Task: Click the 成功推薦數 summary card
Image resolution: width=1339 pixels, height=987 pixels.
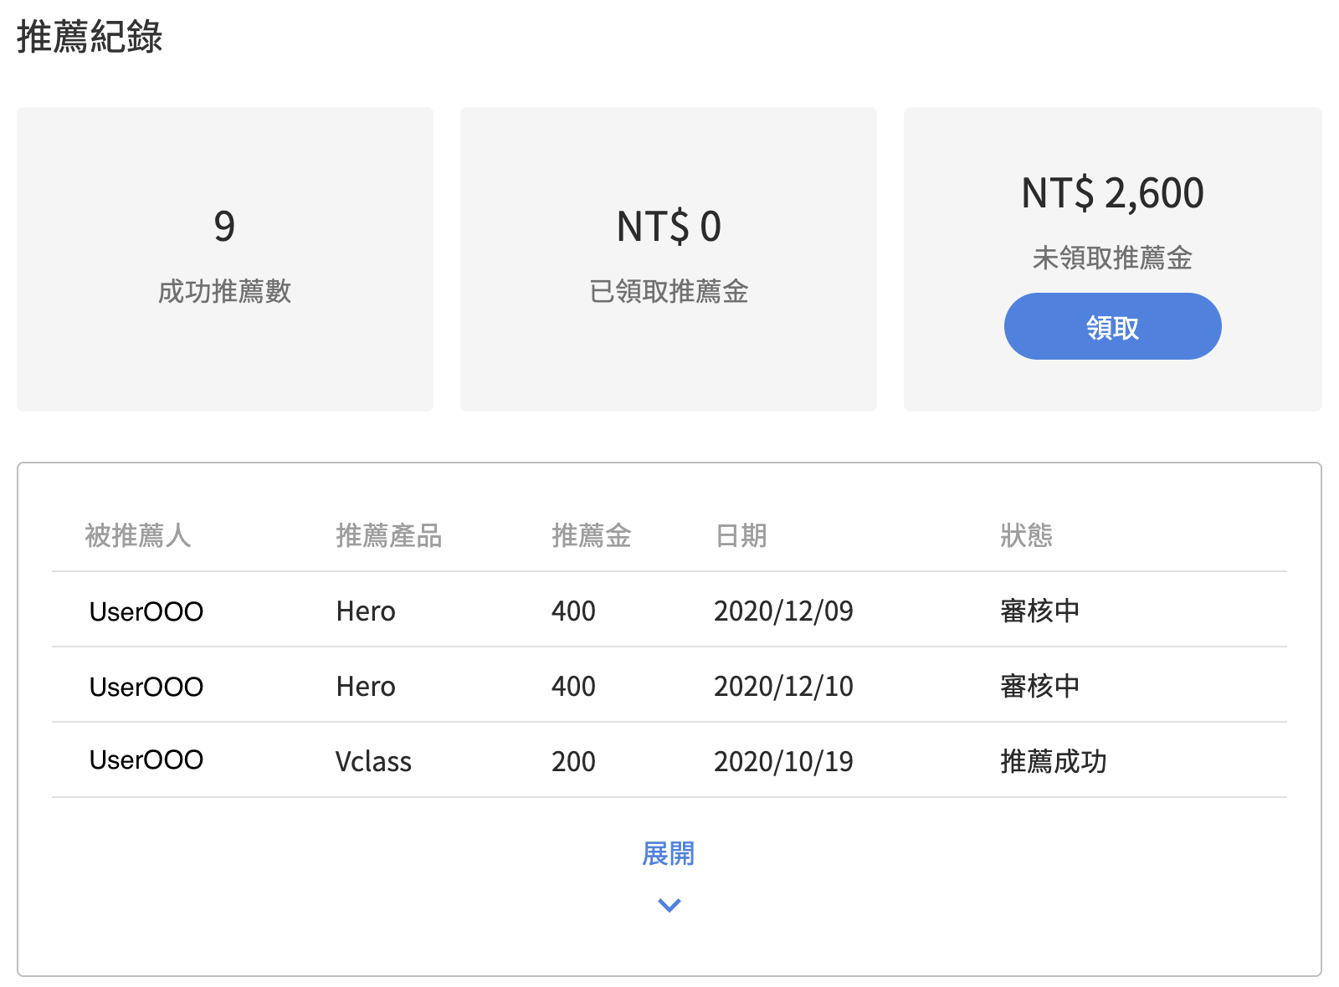Action: pos(225,259)
